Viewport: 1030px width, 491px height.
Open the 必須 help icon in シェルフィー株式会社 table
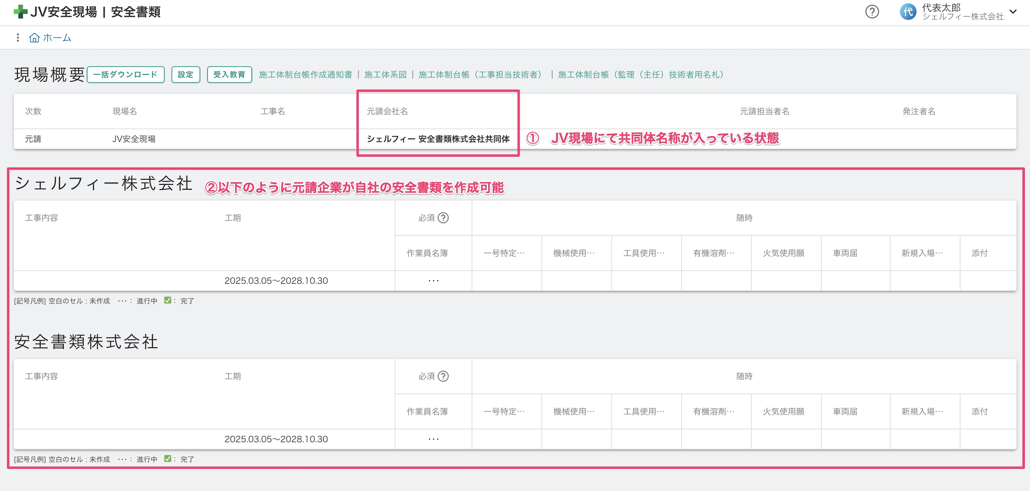(x=443, y=217)
